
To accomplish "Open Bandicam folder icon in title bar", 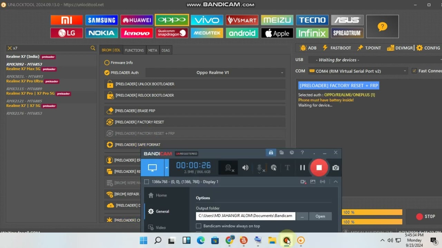I will coord(281,153).
